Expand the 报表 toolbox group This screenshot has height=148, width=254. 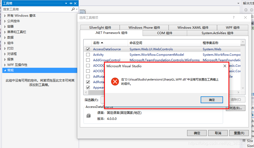click(x=5, y=59)
